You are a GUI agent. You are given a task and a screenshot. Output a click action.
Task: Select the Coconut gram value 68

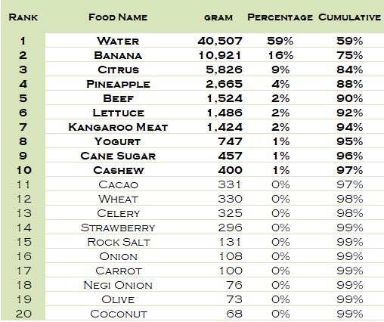pyautogui.click(x=234, y=314)
